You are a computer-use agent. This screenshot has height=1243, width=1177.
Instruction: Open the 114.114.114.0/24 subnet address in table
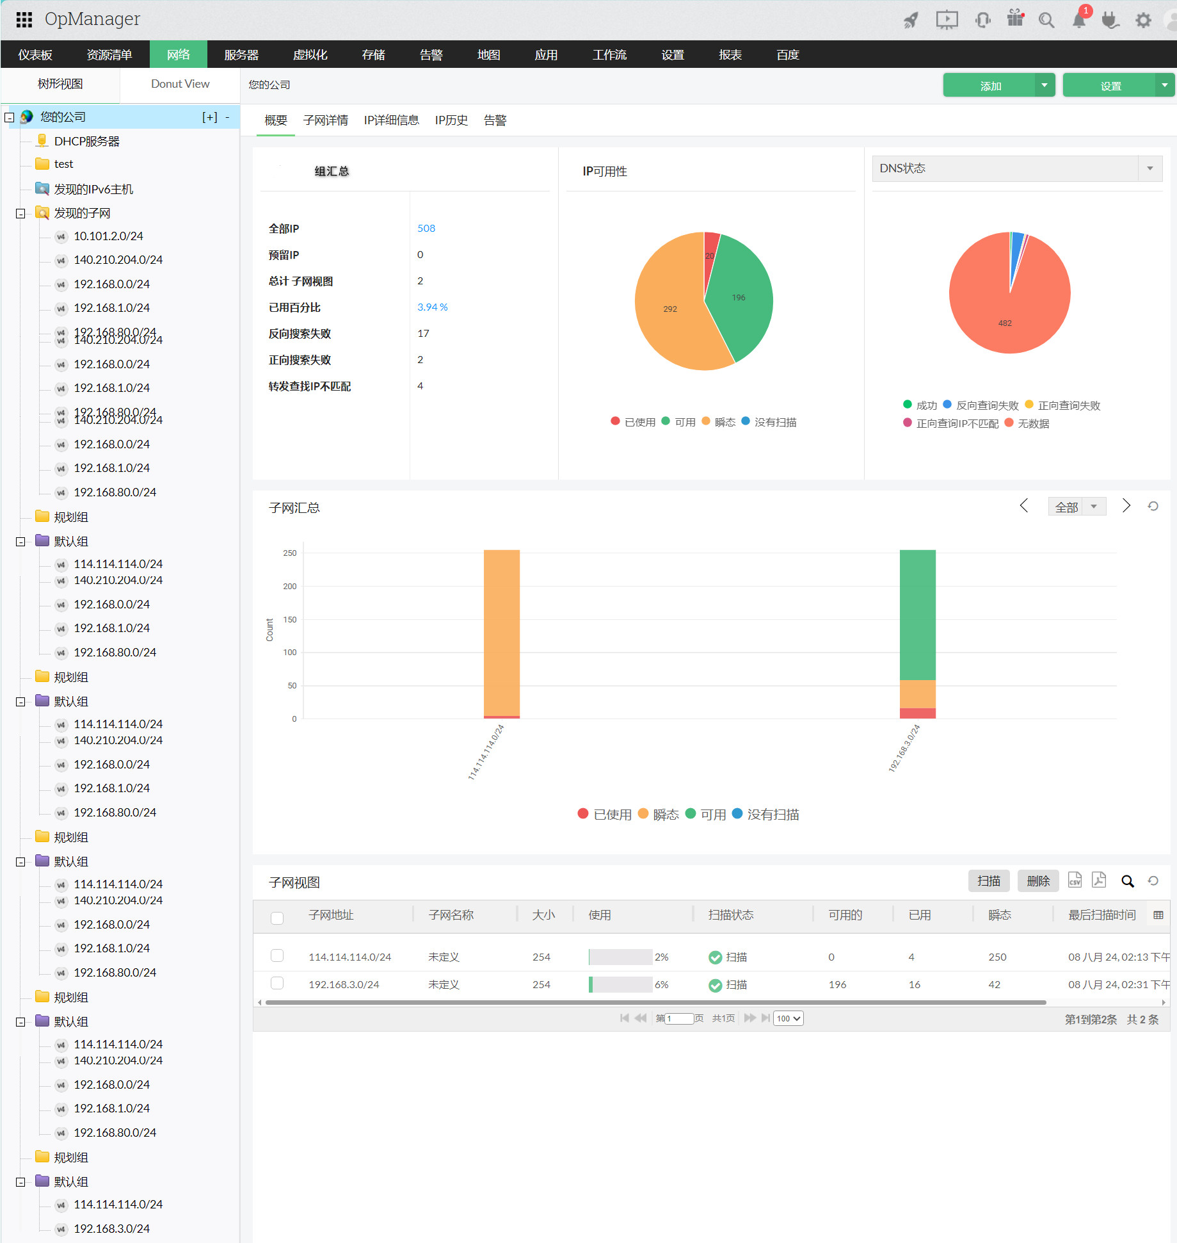point(350,957)
